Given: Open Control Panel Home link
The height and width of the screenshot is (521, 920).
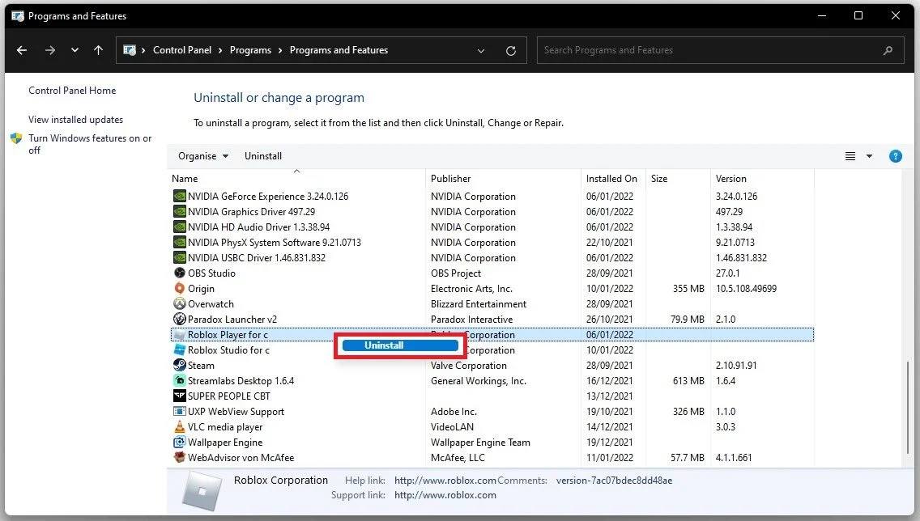Looking at the screenshot, I should [72, 91].
